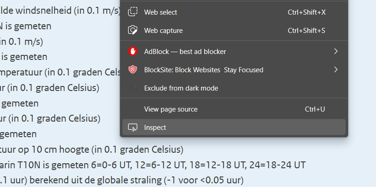The height and width of the screenshot is (187, 376).
Task: Click the Ctrl+Shift+S shortcut label
Action: click(x=306, y=31)
